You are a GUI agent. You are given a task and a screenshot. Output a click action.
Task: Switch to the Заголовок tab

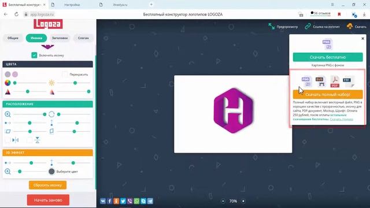tap(60, 38)
